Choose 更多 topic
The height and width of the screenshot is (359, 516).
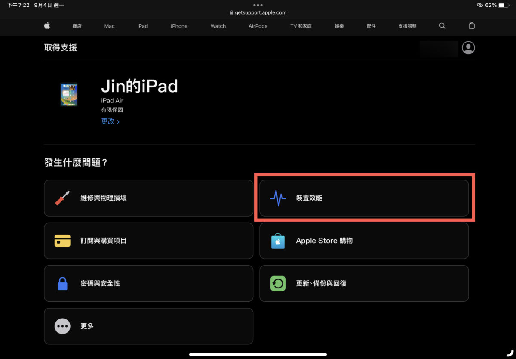(x=148, y=326)
